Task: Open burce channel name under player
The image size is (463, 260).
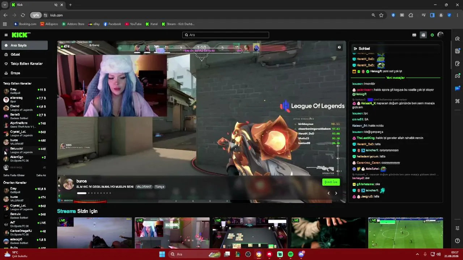Action: coord(81,181)
